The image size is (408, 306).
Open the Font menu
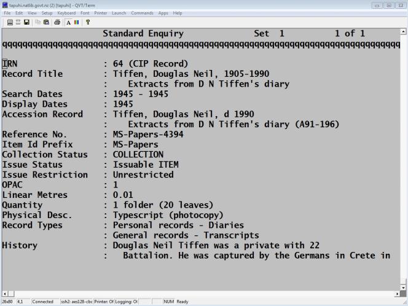85,13
